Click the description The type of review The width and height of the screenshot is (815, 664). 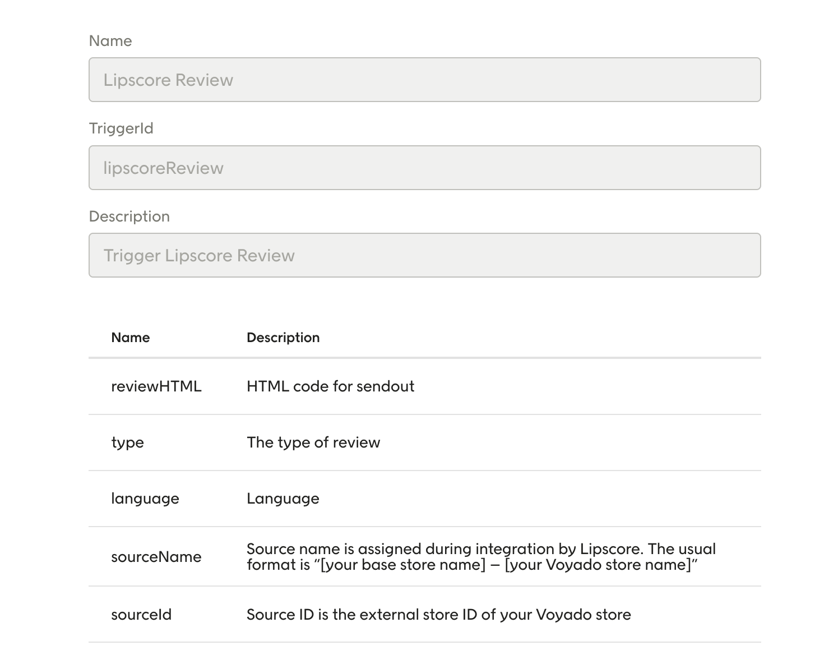pos(313,442)
